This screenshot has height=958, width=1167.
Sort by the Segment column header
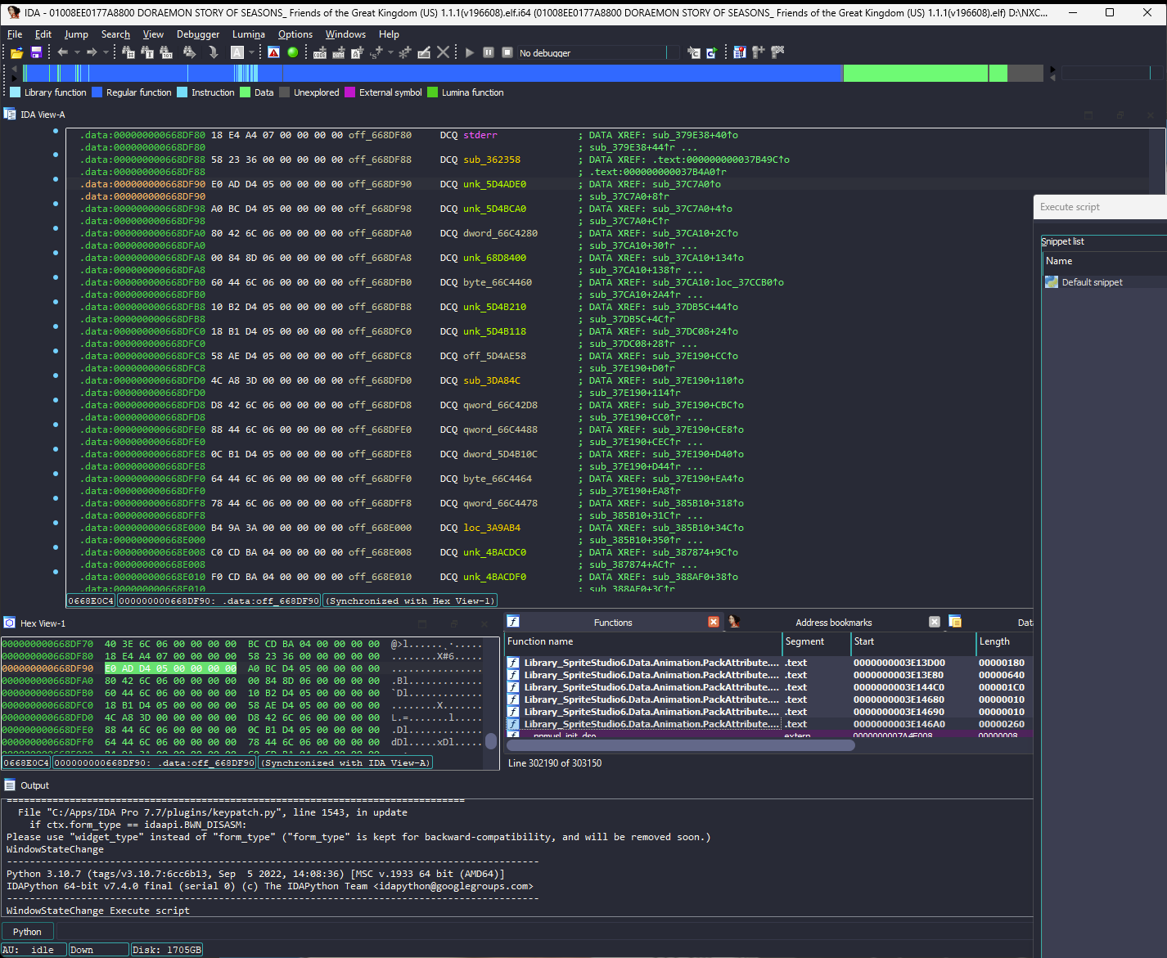pos(816,641)
